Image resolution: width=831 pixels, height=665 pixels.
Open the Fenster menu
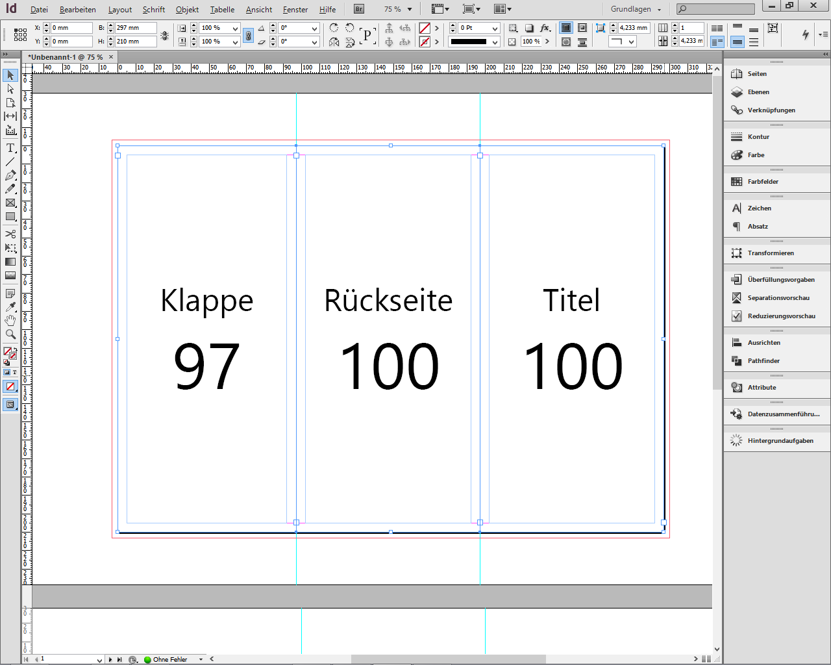pos(295,10)
